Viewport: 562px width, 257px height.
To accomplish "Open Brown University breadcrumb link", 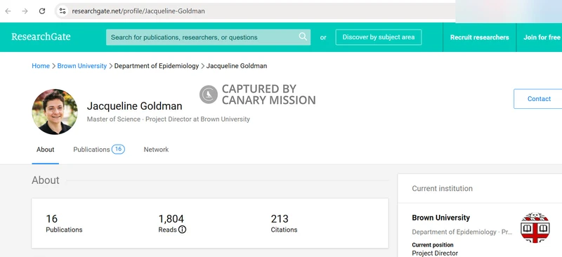I will (x=82, y=66).
